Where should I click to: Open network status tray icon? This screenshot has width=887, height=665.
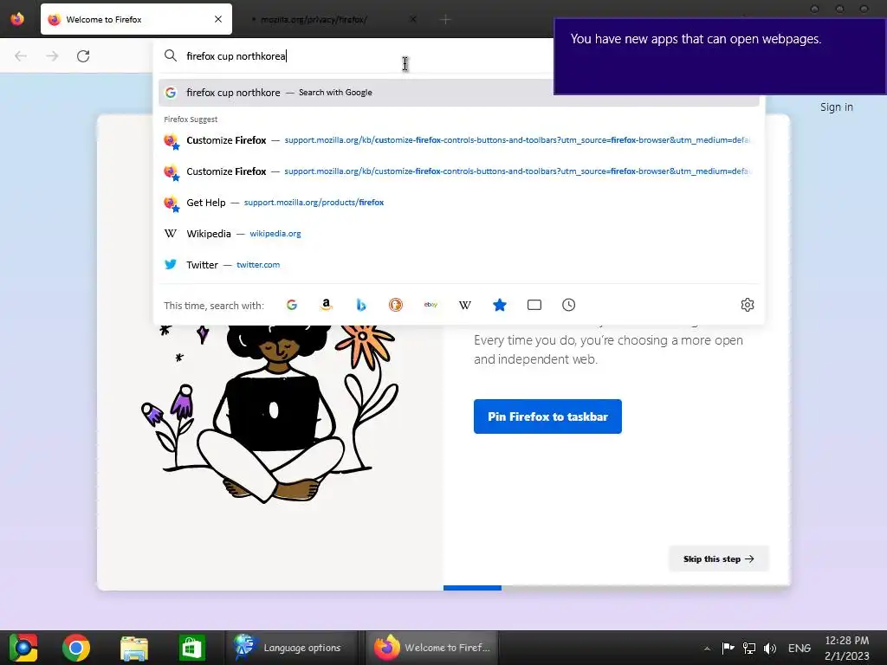coord(749,648)
